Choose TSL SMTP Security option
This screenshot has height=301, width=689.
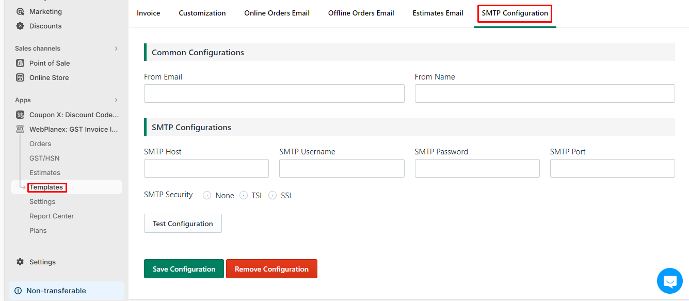244,195
